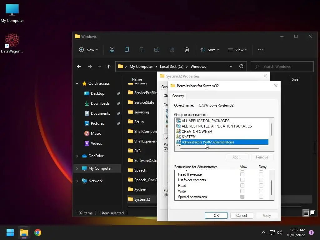Viewport: 320px width, 240px height.
Task: Check Allow for Write permission
Action: click(x=242, y=191)
